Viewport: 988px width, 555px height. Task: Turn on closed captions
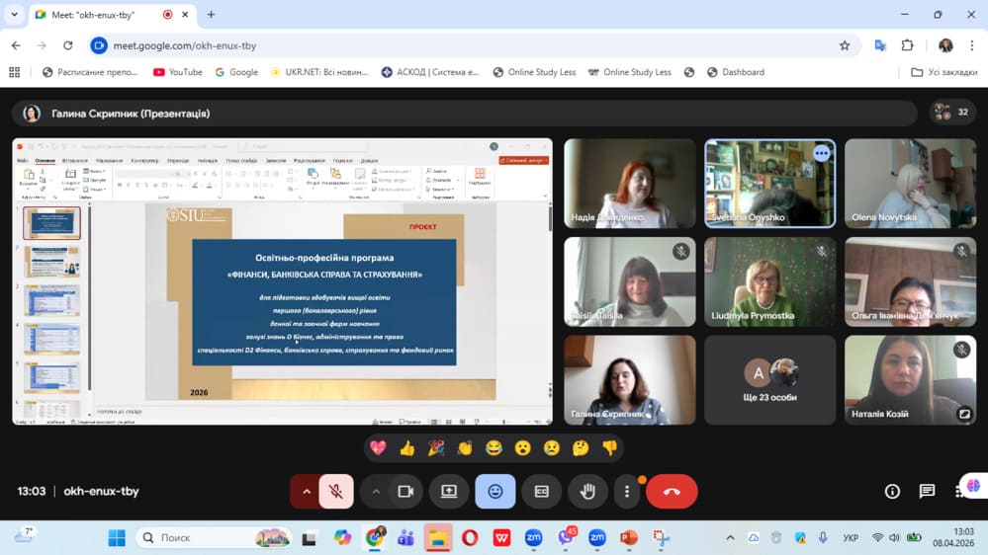pos(542,491)
